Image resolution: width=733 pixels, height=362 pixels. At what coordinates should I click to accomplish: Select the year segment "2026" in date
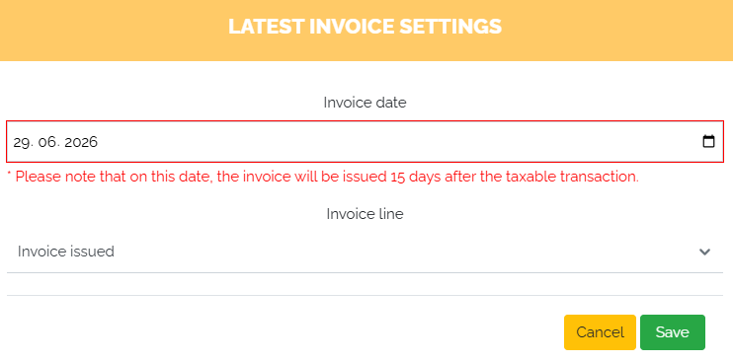coord(81,142)
